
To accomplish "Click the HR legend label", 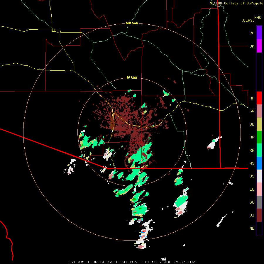I will [x=252, y=137].
